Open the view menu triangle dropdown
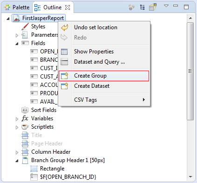This screenshot has height=183, width=197. 166,6
